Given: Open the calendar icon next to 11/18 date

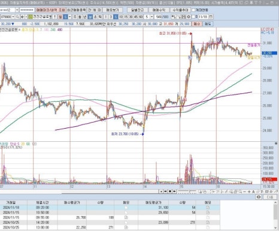Looking at the screenshot, I should pyautogui.click(x=211, y=17).
